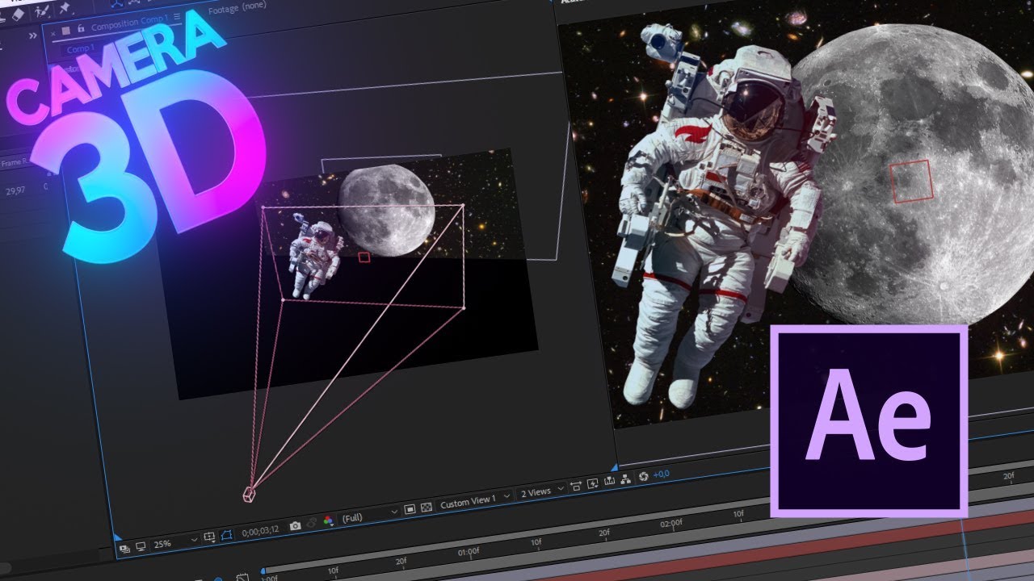The width and height of the screenshot is (1034, 581).
Task: Open the 2 Views layout dropdown
Action: (x=541, y=491)
